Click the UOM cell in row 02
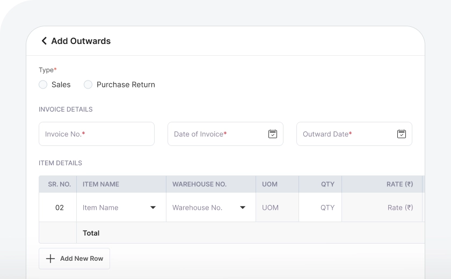Screen dimensions: 451x279 [277, 208]
